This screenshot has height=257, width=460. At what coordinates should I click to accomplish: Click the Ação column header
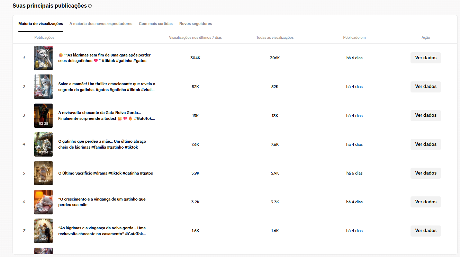[x=426, y=37]
